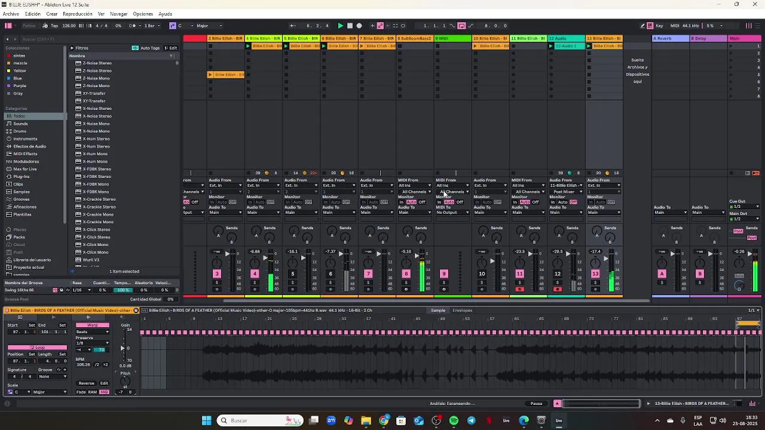This screenshot has height=430, width=765.
Task: Open Telegram from the taskbar
Action: [x=472, y=420]
